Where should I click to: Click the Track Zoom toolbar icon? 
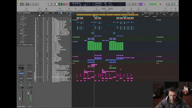coord(26,9)
